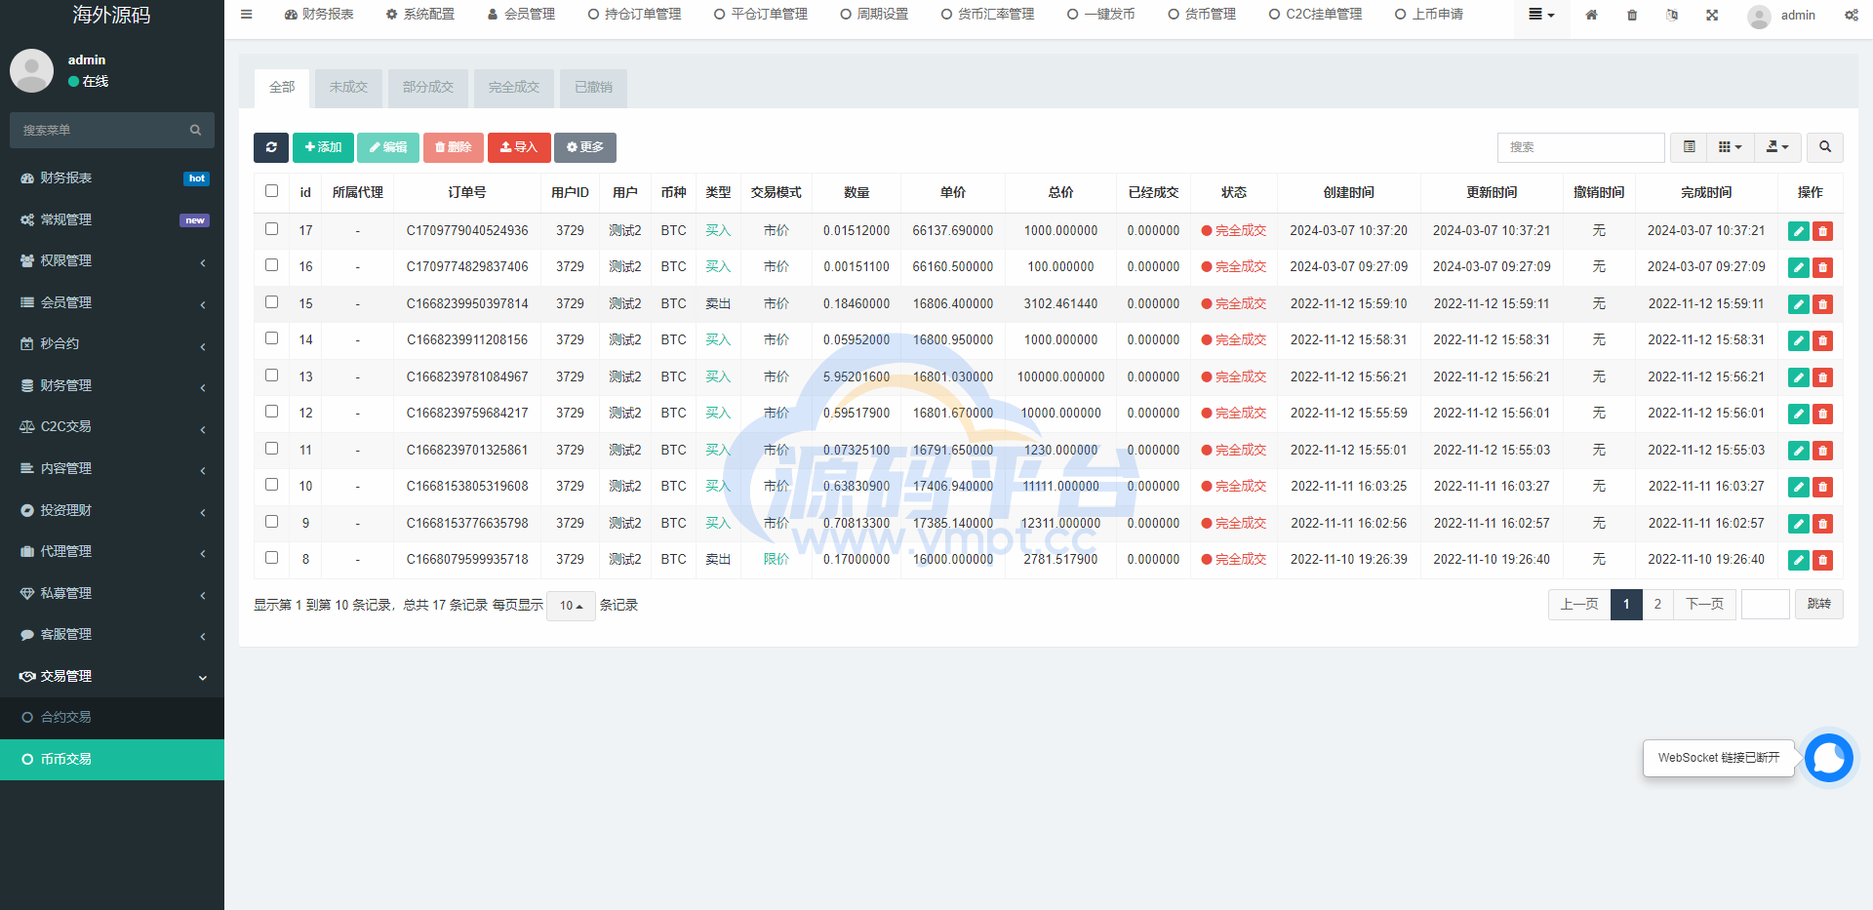Screen dimensions: 1873x910
Task: Click the search magnifier button beside toolbar
Action: point(1824,147)
